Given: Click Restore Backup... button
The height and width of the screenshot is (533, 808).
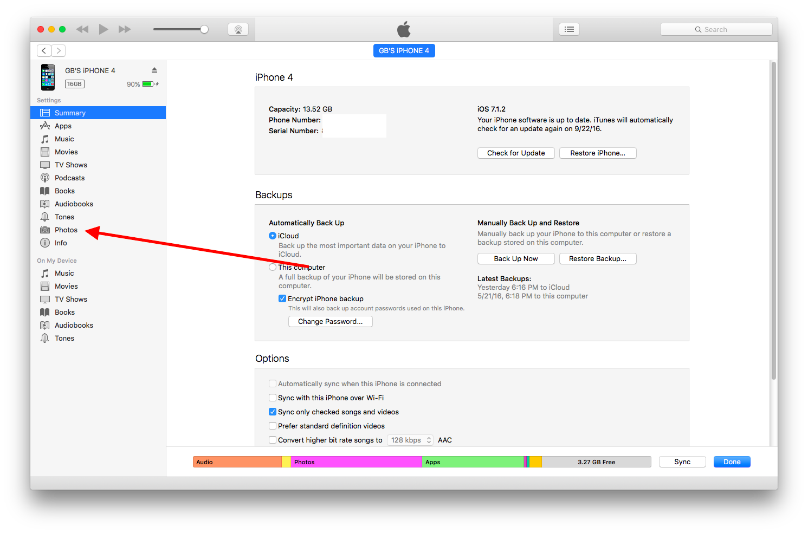Looking at the screenshot, I should 598,259.
